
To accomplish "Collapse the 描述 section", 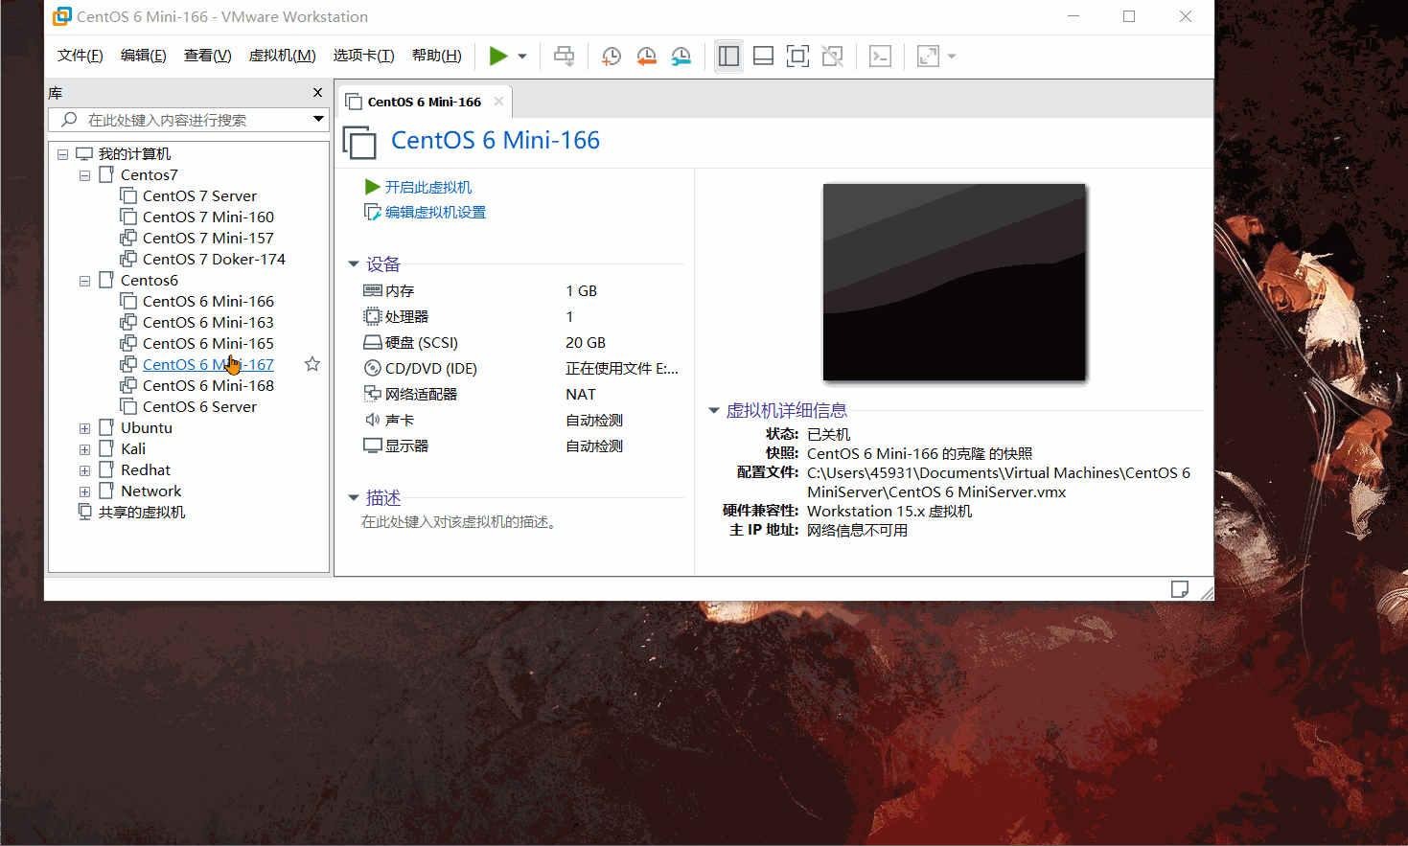I will click(x=354, y=497).
